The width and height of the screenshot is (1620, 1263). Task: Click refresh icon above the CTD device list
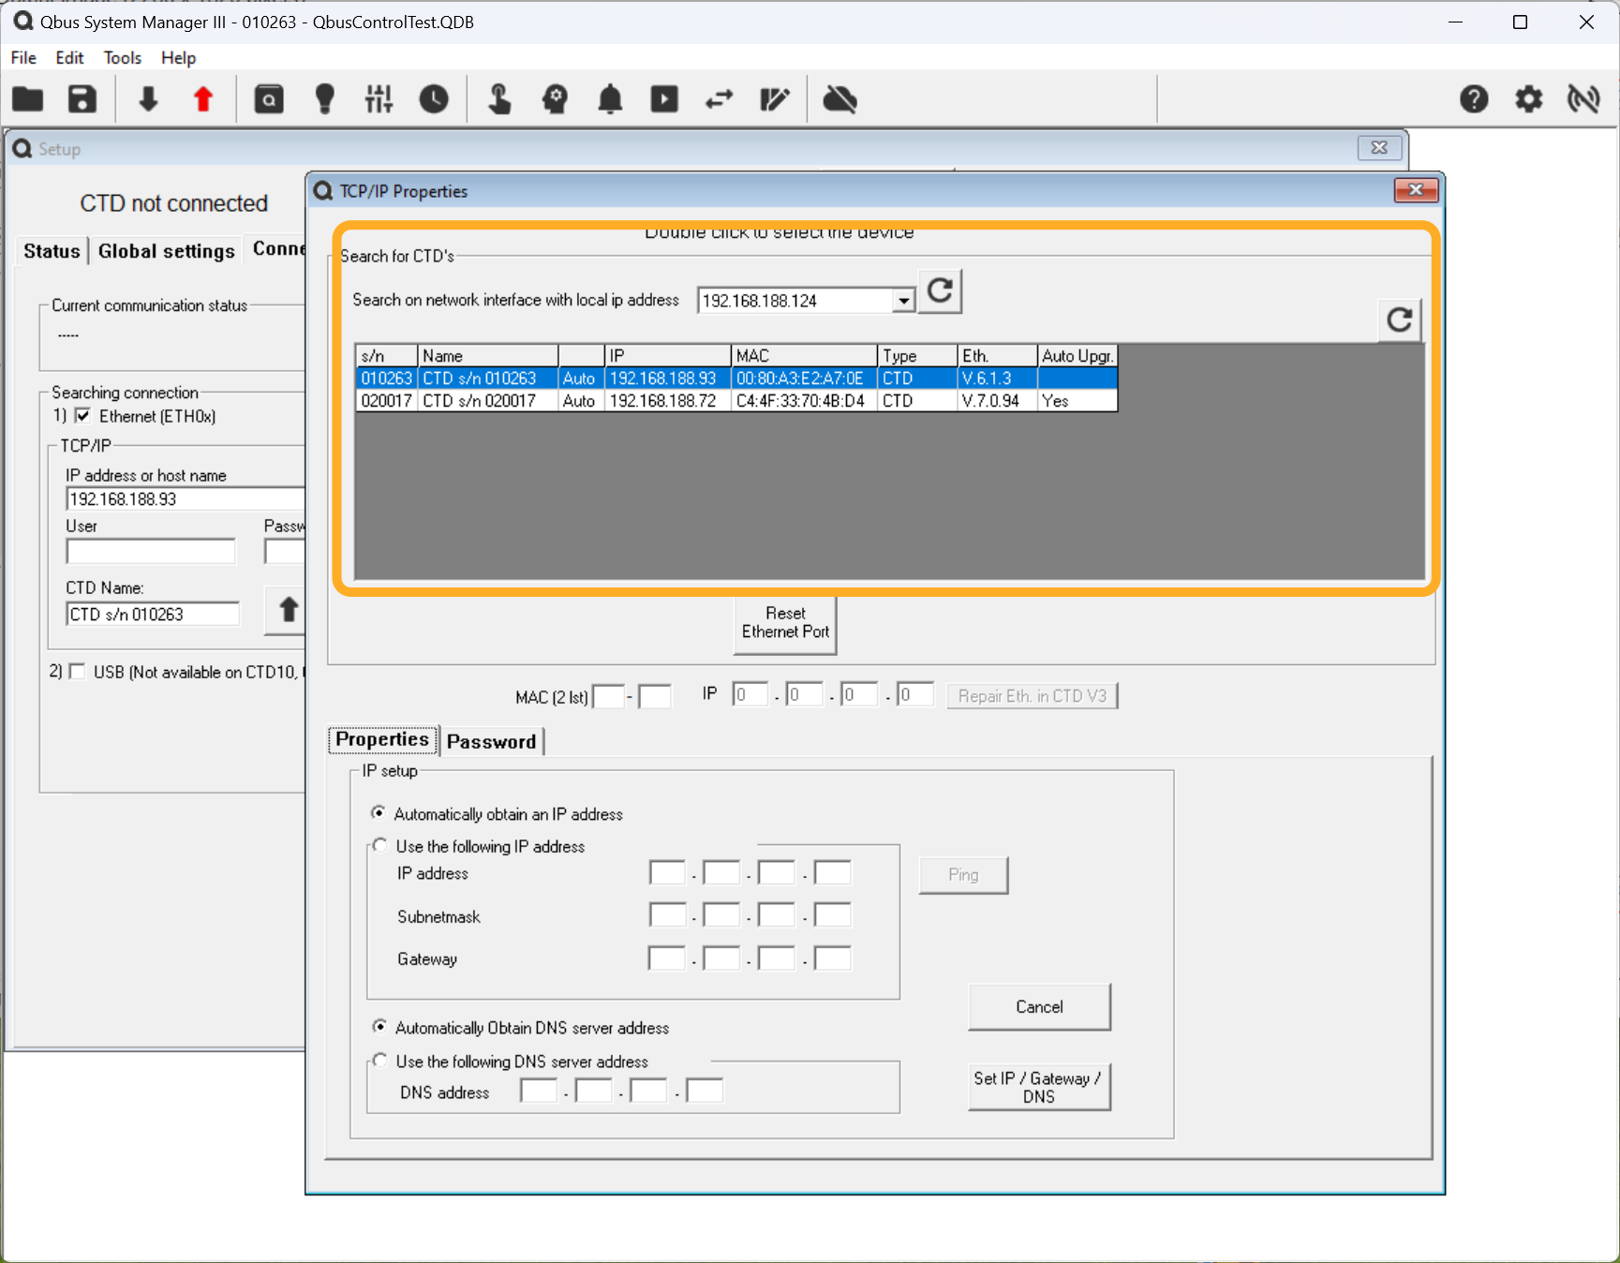(1399, 320)
